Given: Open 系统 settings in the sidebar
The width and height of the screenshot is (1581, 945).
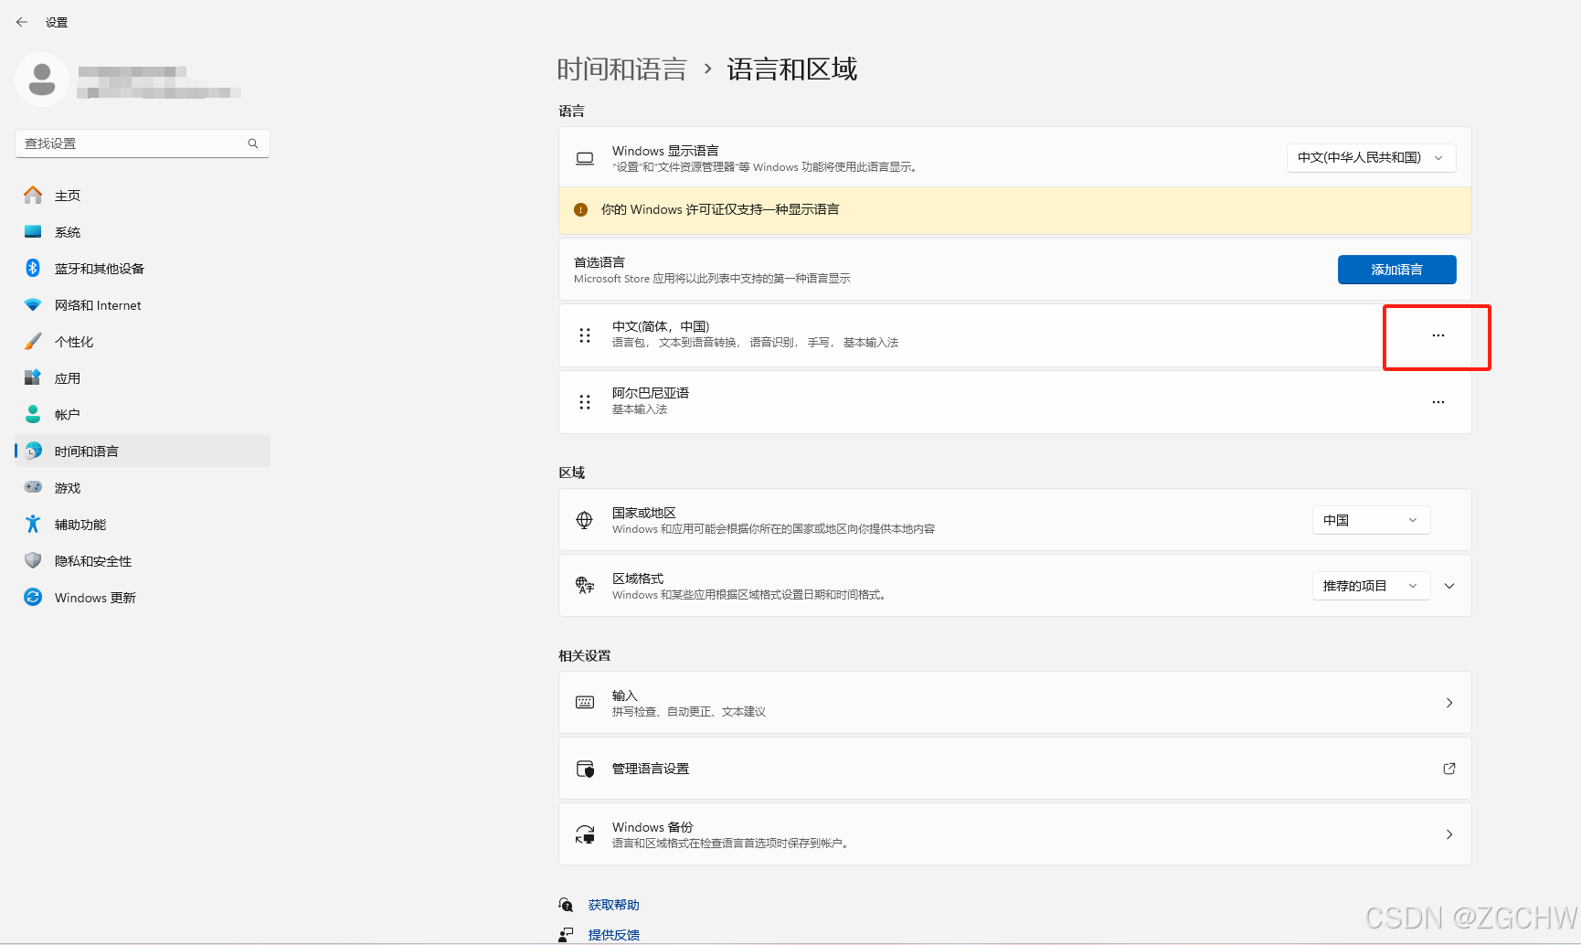Looking at the screenshot, I should [143, 231].
